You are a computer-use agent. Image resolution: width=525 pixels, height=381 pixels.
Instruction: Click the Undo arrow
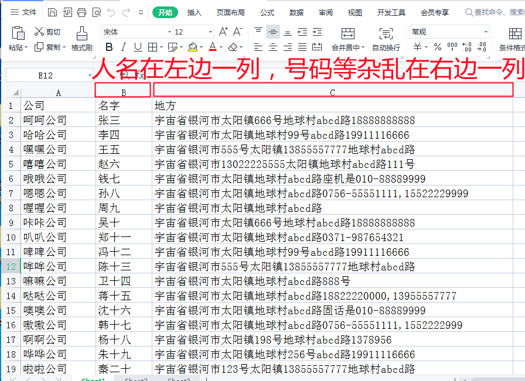(x=110, y=12)
